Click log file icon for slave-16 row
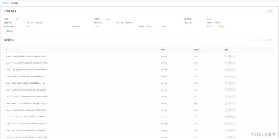The height and width of the screenshot is (139, 279). [x=226, y=90]
